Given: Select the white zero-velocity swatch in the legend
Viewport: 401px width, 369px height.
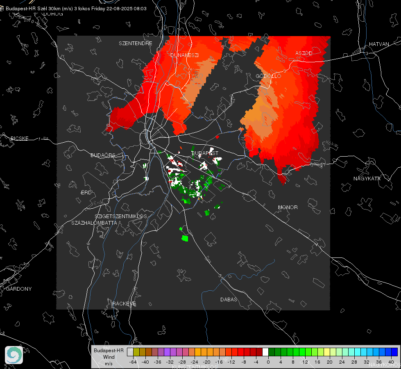Looking at the screenshot, I should [x=265, y=352].
